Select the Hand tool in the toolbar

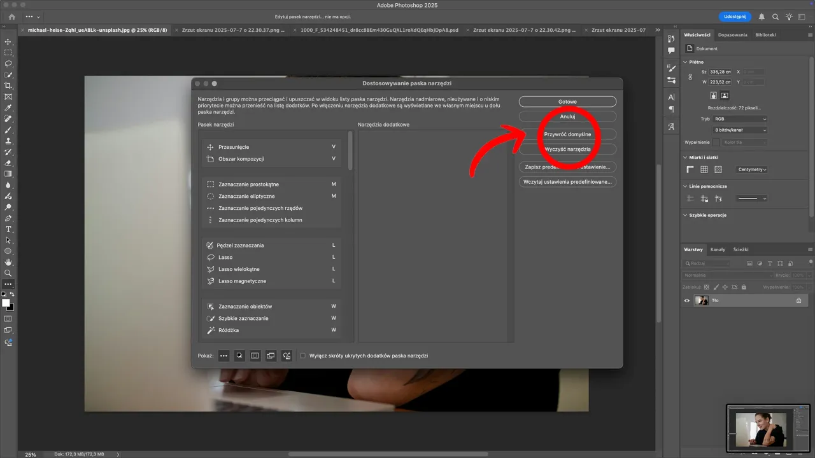(8, 261)
